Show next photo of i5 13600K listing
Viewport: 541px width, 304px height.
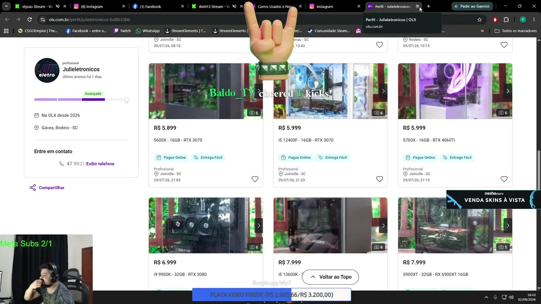pos(383,225)
